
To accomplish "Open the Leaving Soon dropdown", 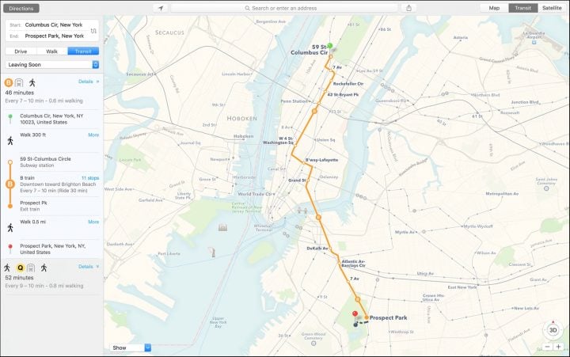I will [x=52, y=64].
